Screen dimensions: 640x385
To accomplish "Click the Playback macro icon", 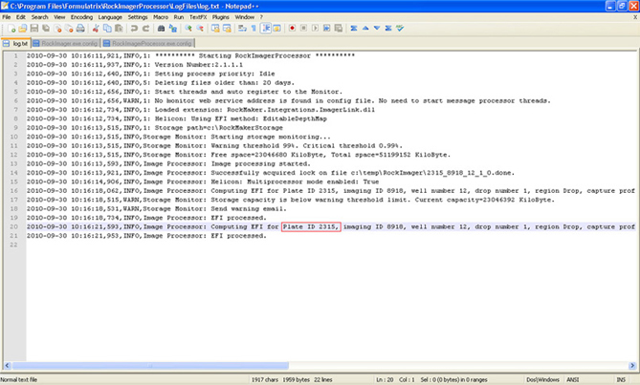I will click(x=315, y=28).
